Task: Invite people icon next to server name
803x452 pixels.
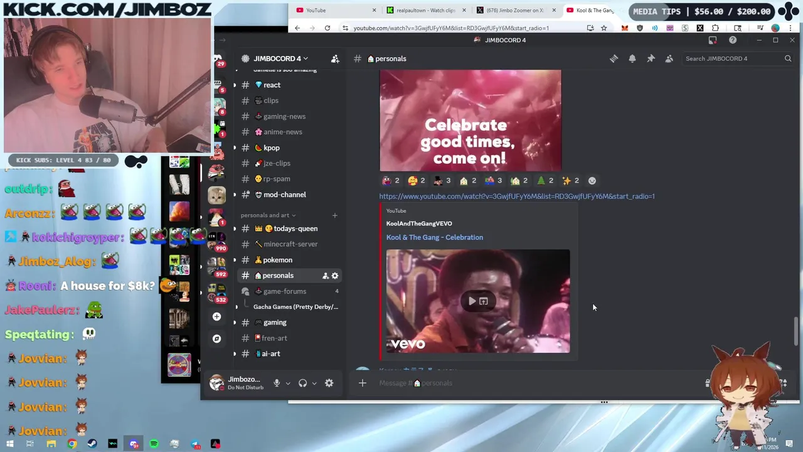Action: (335, 58)
